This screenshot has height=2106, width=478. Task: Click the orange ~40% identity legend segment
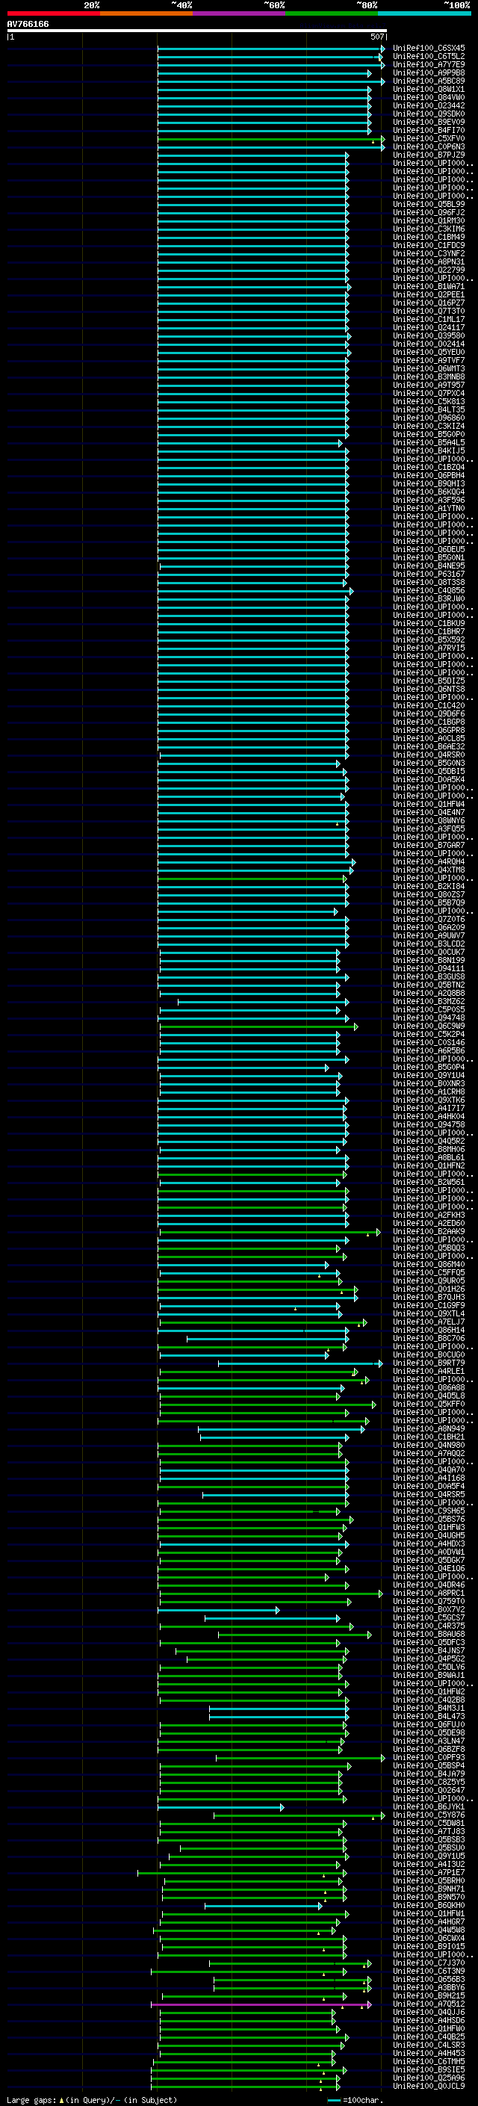coord(146,13)
